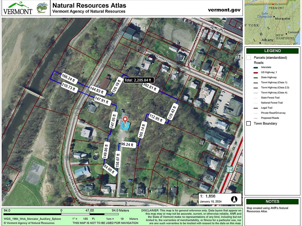Click the Natural Resources Atlas title

[89, 5]
